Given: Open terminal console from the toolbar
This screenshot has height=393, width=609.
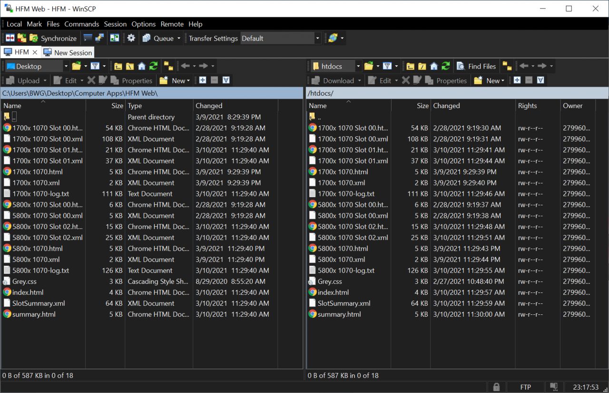Looking at the screenshot, I should [x=88, y=38].
